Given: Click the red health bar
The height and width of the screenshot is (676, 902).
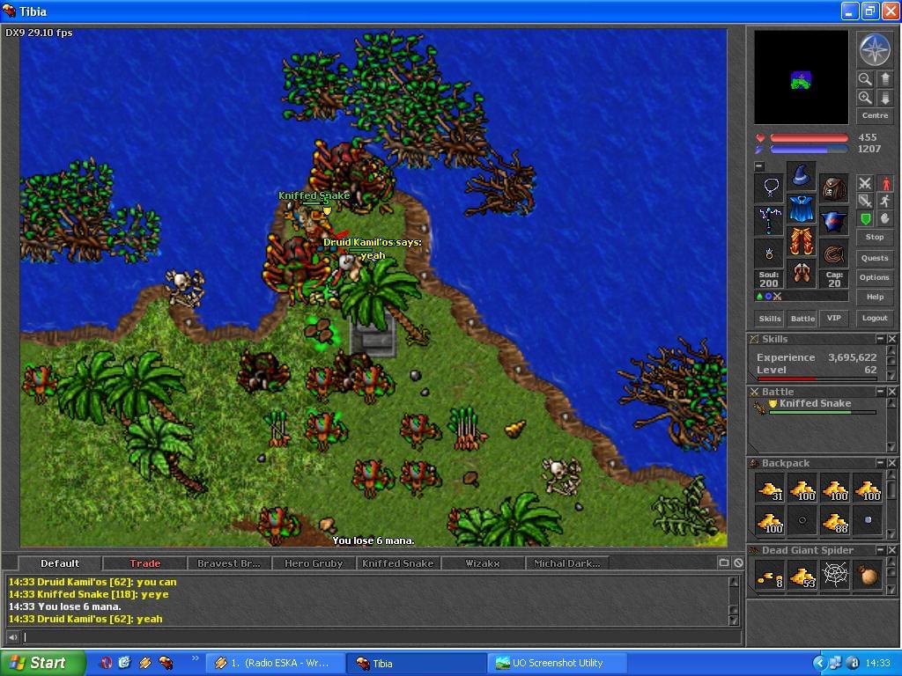Looking at the screenshot, I should [809, 138].
